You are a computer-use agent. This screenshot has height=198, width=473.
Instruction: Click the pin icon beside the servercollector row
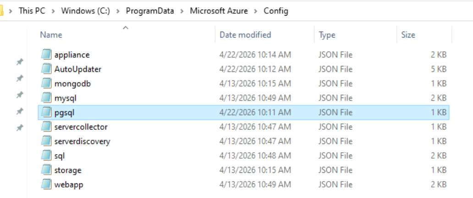click(20, 128)
